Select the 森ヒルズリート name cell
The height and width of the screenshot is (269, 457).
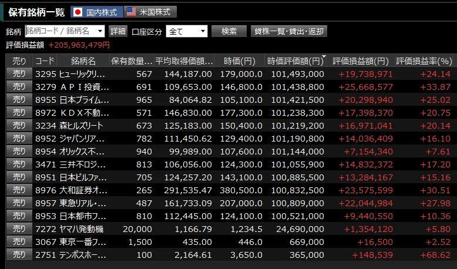tap(81, 126)
